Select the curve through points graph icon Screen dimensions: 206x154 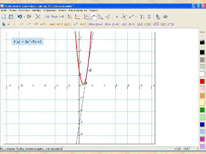86,17
